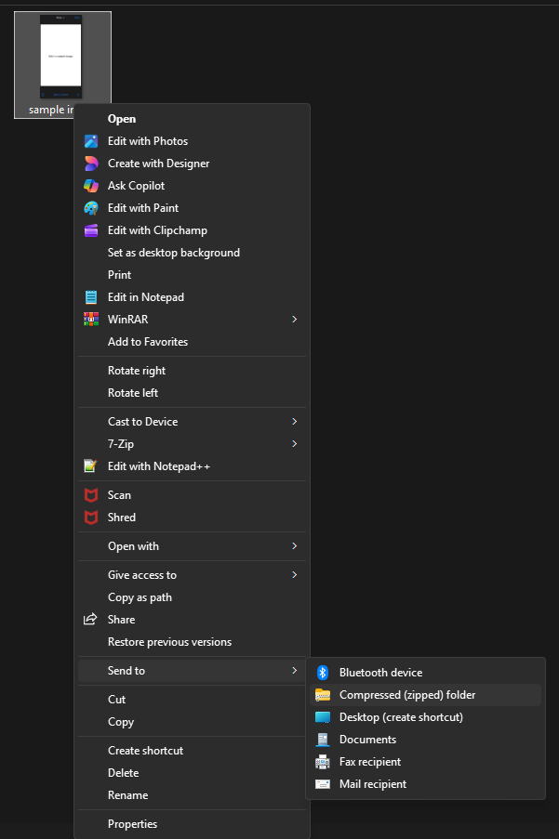Select the Share arrow icon
This screenshot has width=559, height=839.
coord(90,619)
